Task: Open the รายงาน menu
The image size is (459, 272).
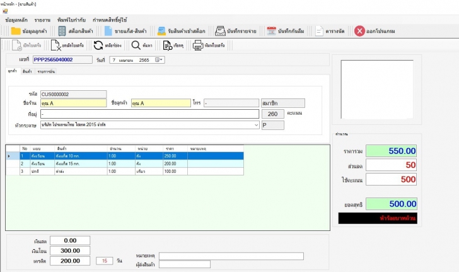Action: click(43, 20)
